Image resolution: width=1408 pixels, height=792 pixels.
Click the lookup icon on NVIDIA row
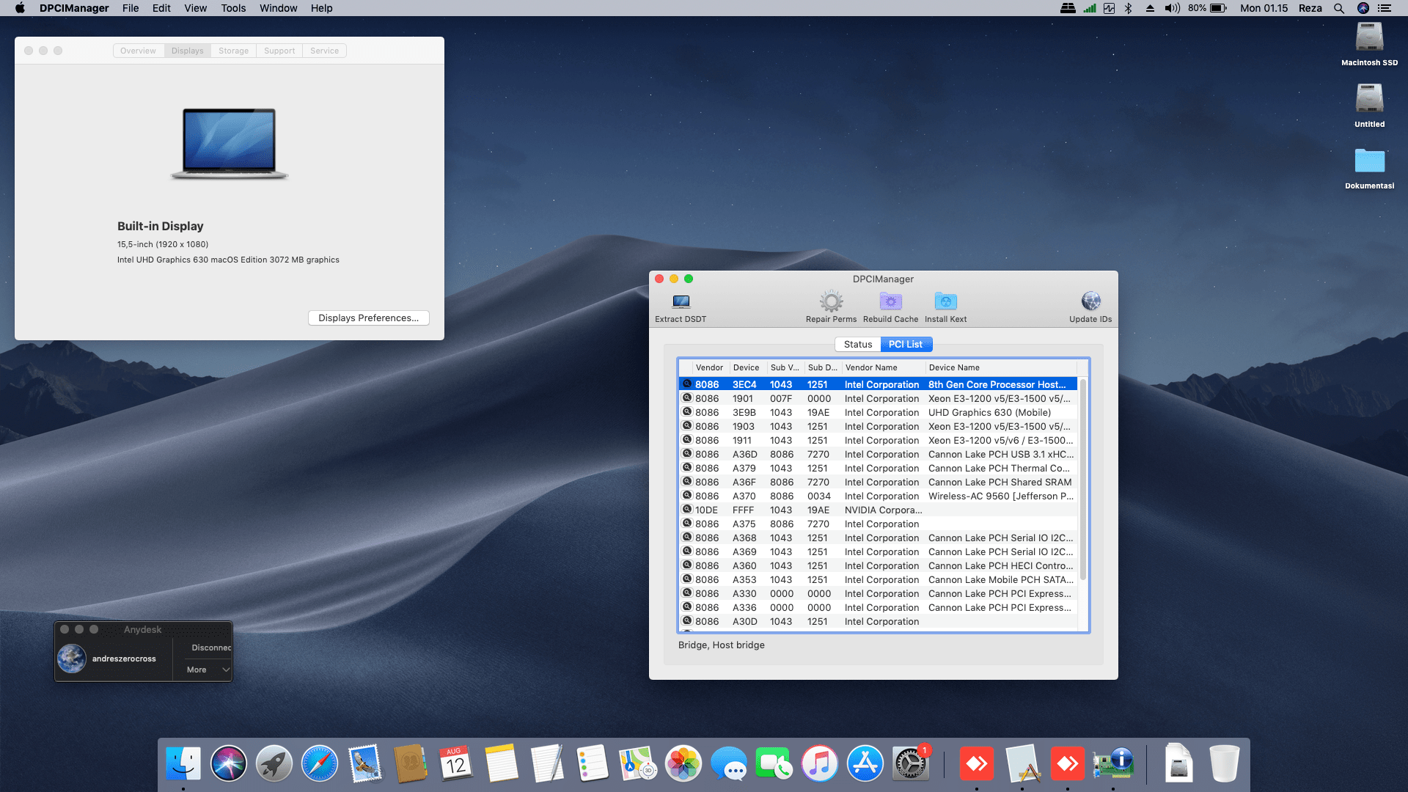(687, 509)
